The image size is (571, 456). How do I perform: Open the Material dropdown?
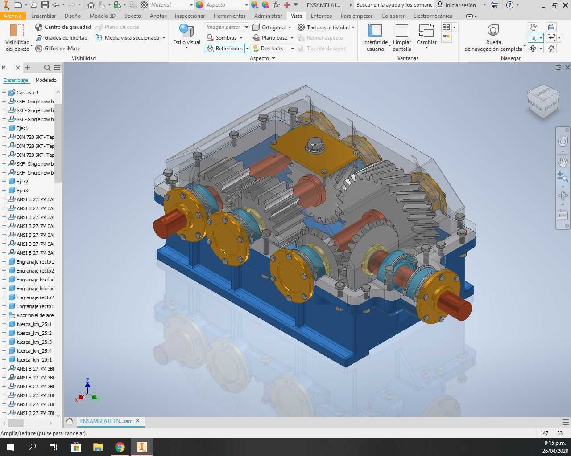(171, 5)
